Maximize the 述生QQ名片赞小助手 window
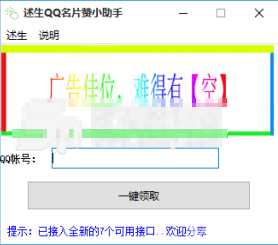Image resolution: width=278 pixels, height=245 pixels. click(221, 13)
